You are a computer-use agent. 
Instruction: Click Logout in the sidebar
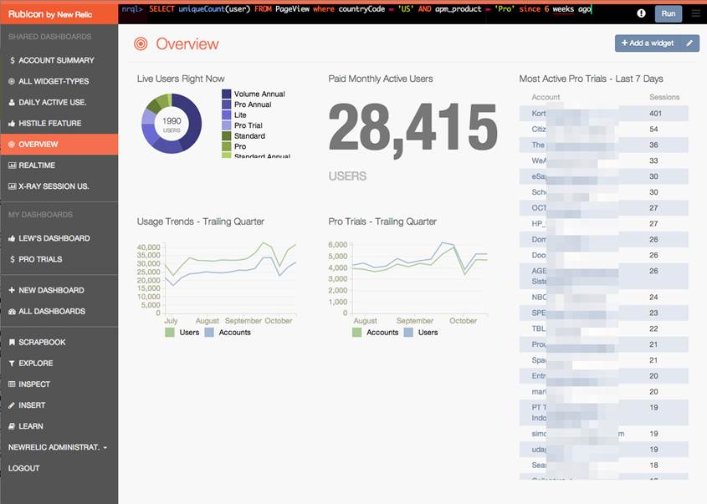pos(24,468)
